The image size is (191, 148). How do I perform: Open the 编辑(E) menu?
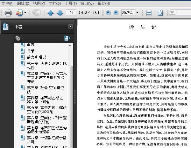pos(23,3)
